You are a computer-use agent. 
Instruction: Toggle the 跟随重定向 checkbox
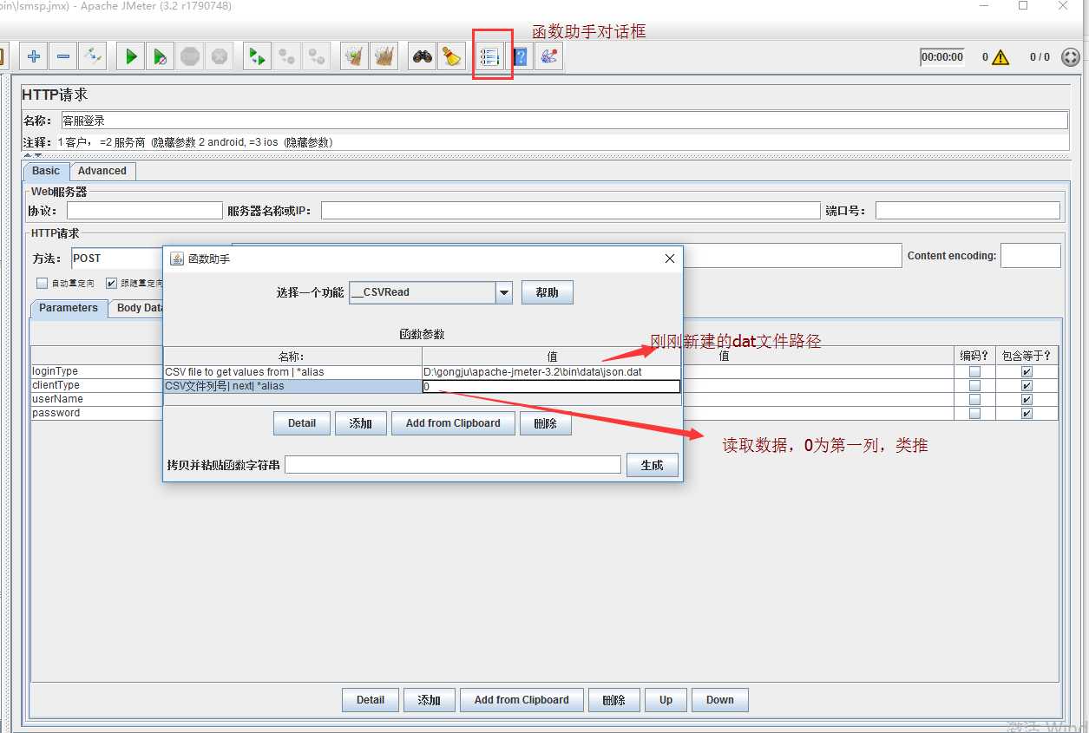[111, 283]
